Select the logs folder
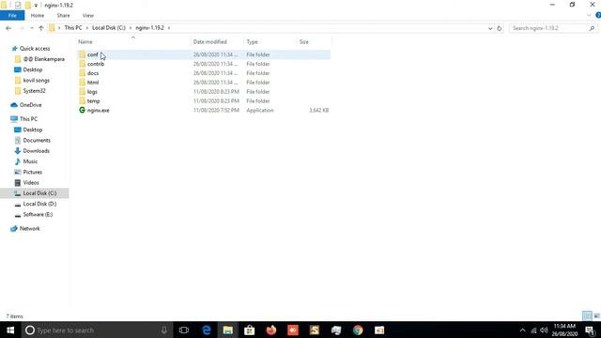This screenshot has width=601, height=338. click(92, 92)
